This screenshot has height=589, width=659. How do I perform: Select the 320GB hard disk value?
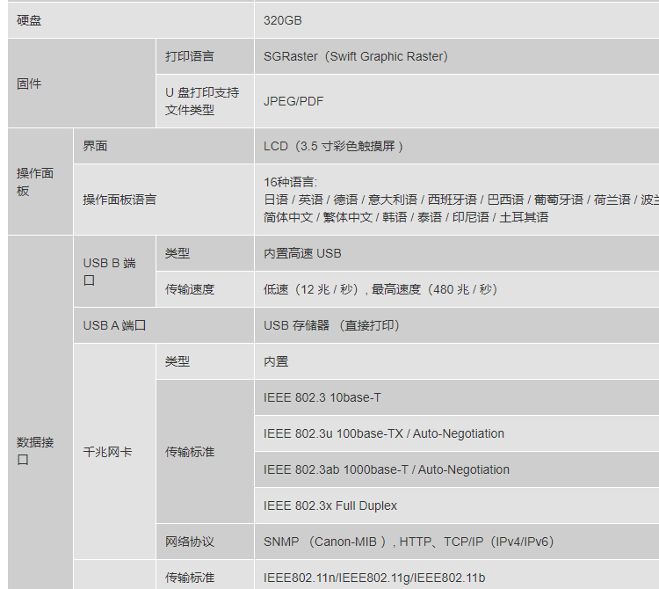[x=283, y=20]
